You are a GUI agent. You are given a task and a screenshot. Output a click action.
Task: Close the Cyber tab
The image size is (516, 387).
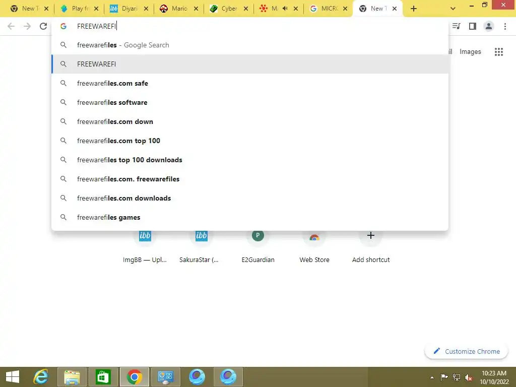click(x=246, y=9)
